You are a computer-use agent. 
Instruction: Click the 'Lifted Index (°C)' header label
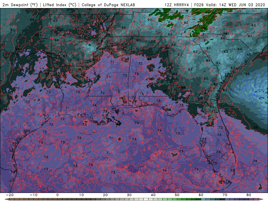60,5
